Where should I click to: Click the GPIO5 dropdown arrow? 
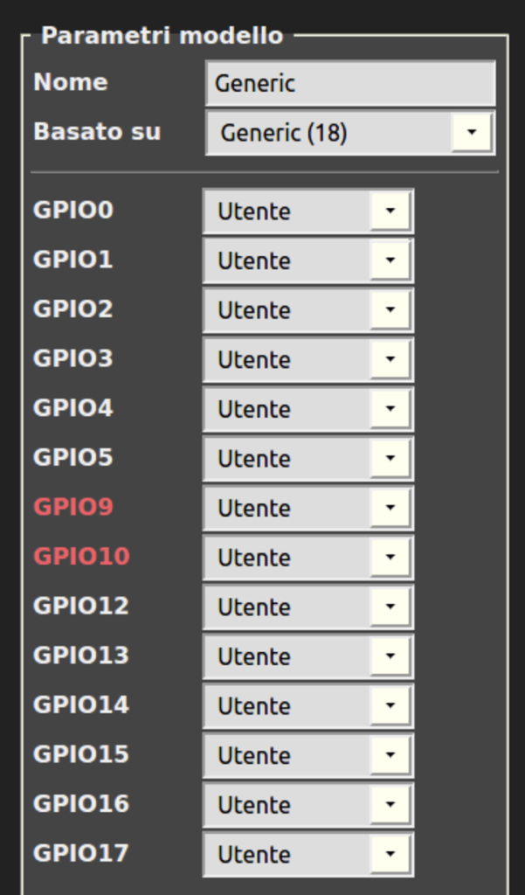point(390,458)
